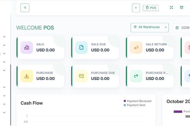This screenshot has height=126, width=190.
Task: Click the October chart heading
Action: [178, 101]
